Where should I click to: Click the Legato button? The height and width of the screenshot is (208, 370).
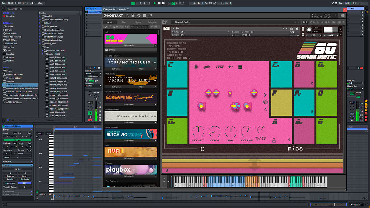tap(10, 179)
